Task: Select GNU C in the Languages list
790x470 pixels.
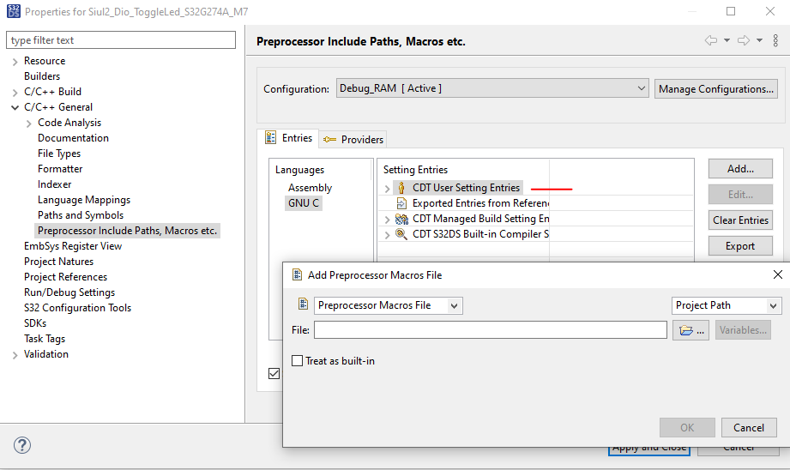Action: (x=304, y=203)
